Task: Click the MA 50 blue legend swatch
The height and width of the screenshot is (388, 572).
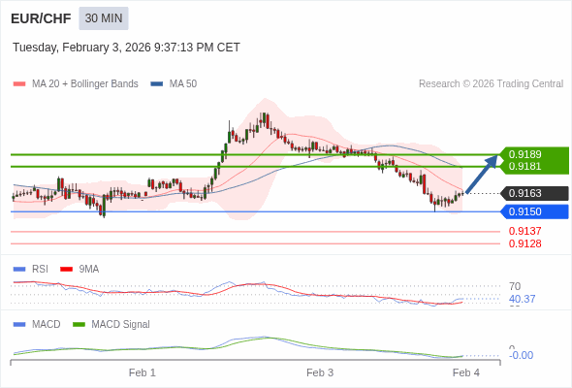Action: 157,84
